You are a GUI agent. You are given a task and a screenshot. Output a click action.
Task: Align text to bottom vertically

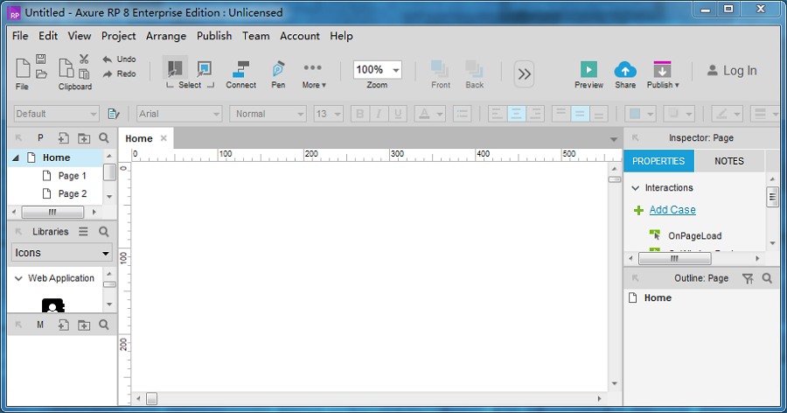point(599,114)
